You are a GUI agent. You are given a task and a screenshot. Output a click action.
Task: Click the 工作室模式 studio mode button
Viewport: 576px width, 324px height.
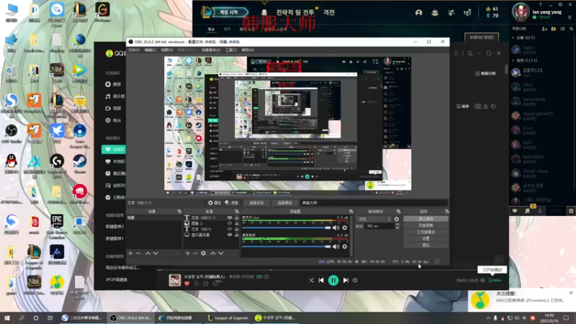(x=426, y=232)
